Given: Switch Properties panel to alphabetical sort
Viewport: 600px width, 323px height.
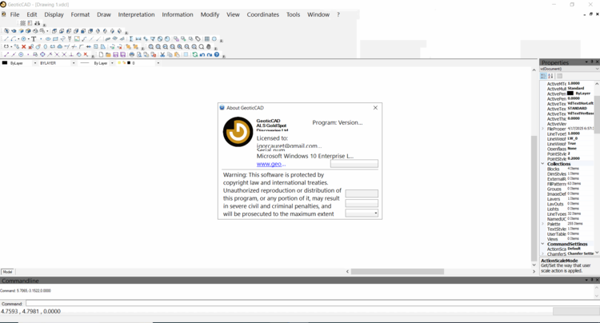Looking at the screenshot, I should 550,76.
